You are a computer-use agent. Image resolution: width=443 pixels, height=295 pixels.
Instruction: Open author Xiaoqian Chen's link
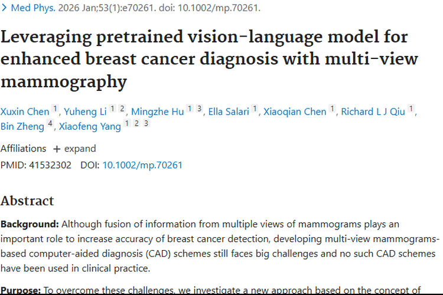[x=295, y=112]
